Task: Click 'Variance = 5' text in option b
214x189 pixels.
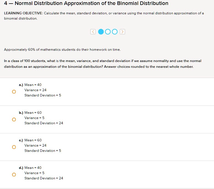Action: [34, 118]
